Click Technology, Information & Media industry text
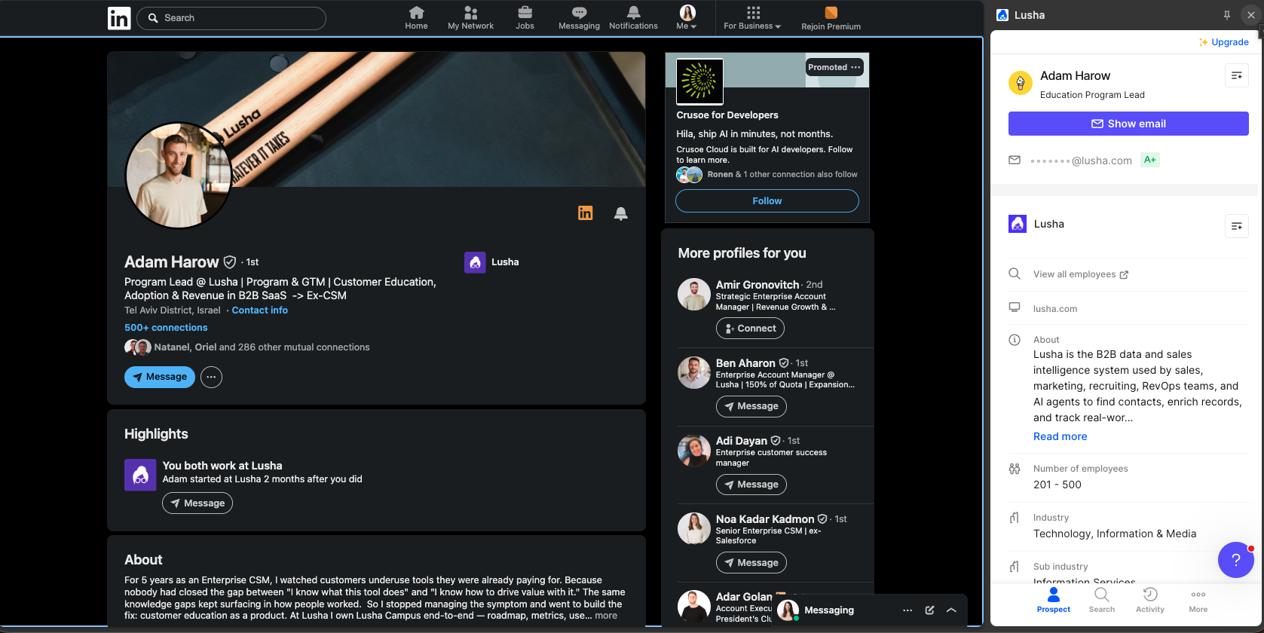Screen dimensions: 1264x633 pyautogui.click(x=1115, y=534)
